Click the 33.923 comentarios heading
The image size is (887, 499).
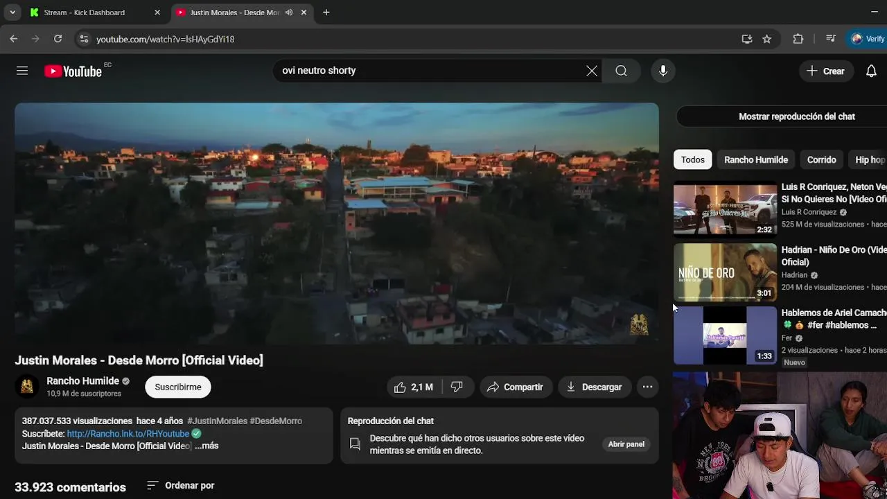[71, 487]
